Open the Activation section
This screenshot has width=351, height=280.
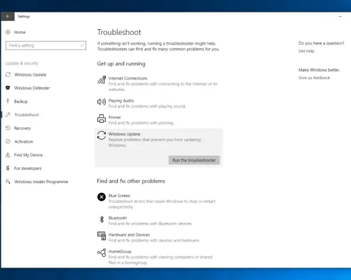pos(23,142)
